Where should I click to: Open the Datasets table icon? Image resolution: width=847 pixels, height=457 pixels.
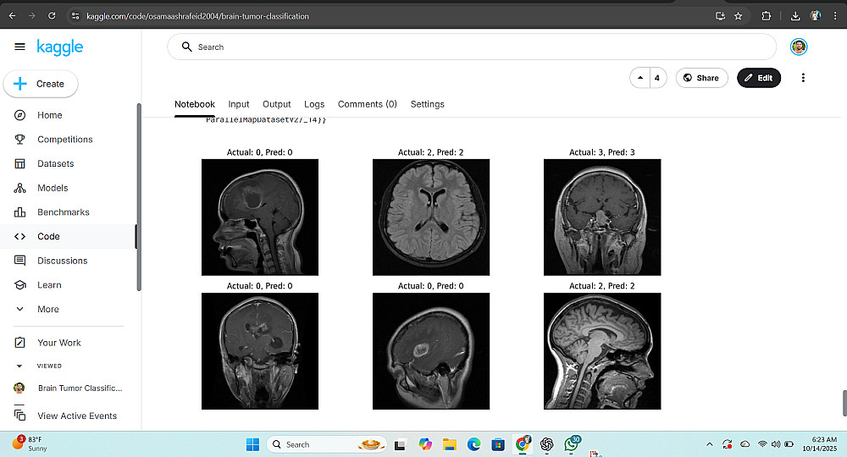pos(20,163)
